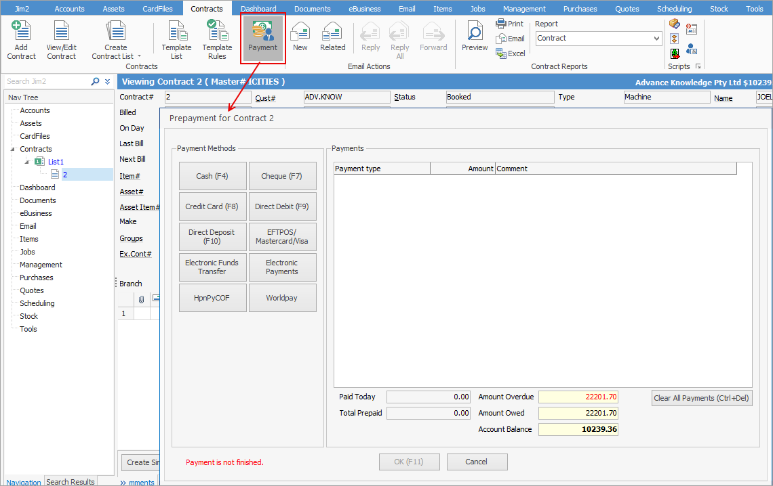Export the report to Excel
The height and width of the screenshot is (486, 773).
point(510,53)
